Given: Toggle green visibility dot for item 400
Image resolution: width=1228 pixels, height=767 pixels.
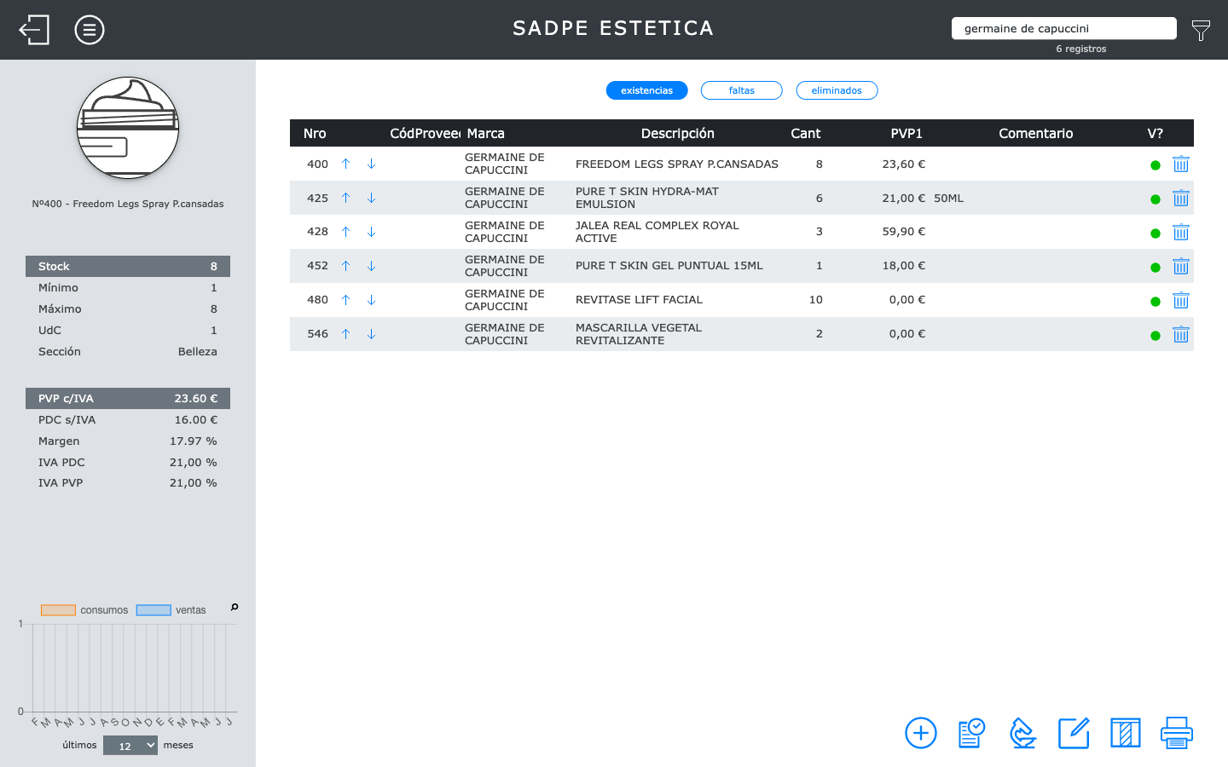Looking at the screenshot, I should 1156,165.
